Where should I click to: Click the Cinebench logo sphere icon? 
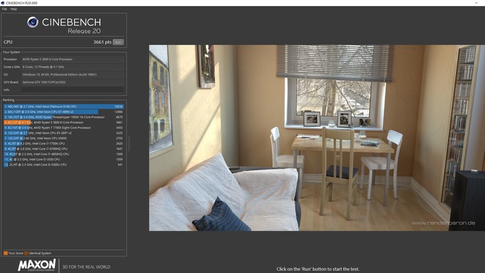33,22
